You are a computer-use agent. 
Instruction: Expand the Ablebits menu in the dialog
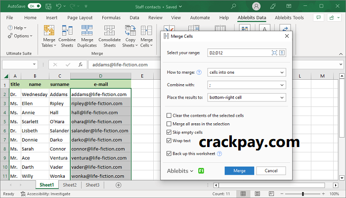coord(180,171)
